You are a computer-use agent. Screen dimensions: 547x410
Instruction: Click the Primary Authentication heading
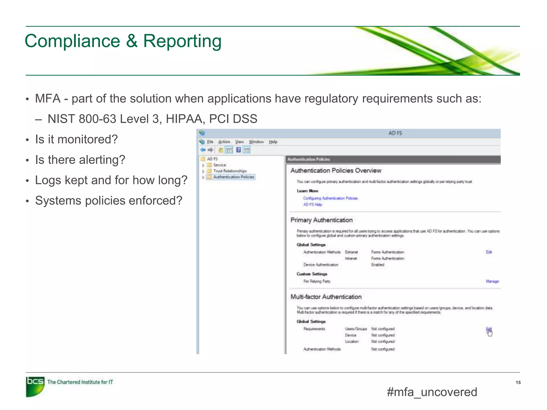pos(321,220)
